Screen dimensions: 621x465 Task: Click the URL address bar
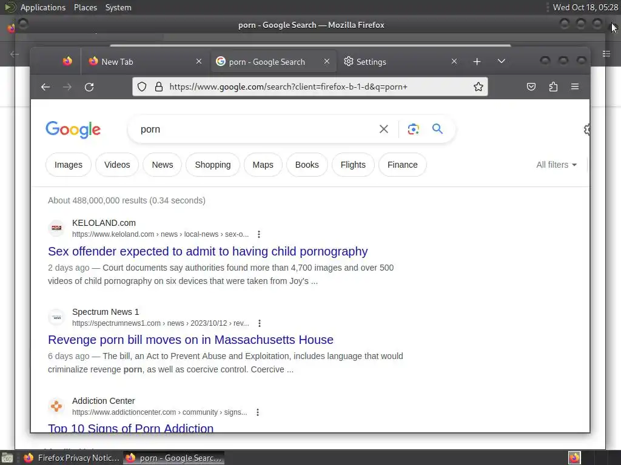point(310,87)
